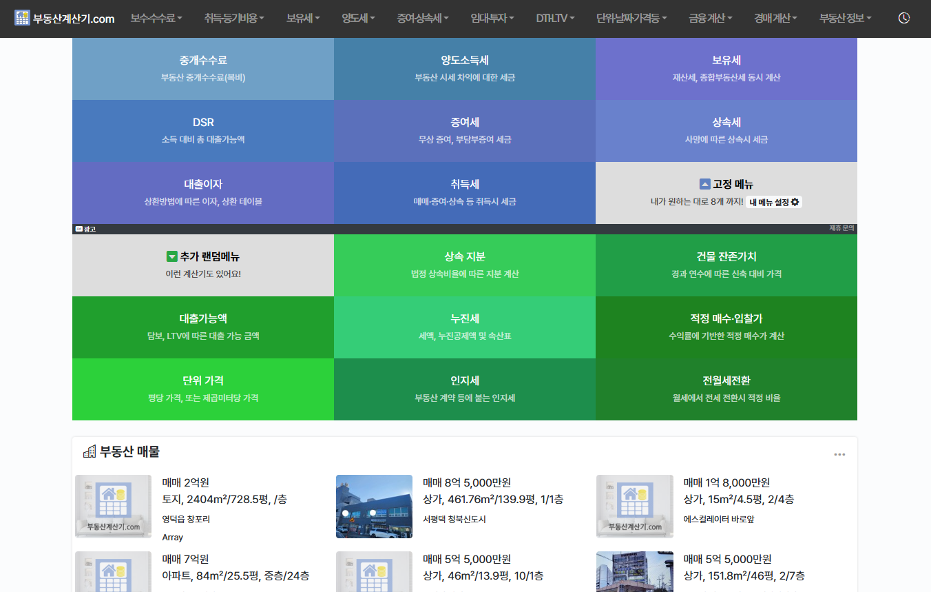Open the DSR calculator tile
The height and width of the screenshot is (592, 931).
click(202, 131)
